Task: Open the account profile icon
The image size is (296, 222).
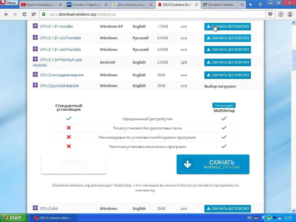Action: [290, 14]
